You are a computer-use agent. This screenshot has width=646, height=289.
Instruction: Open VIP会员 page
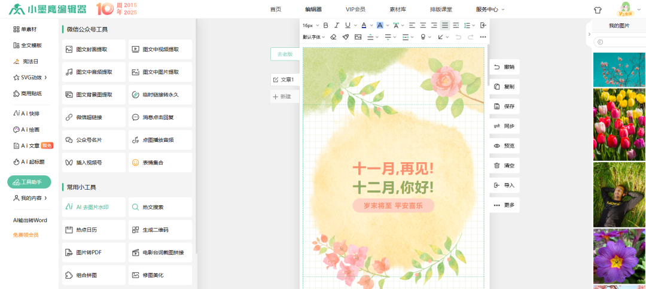click(x=355, y=9)
